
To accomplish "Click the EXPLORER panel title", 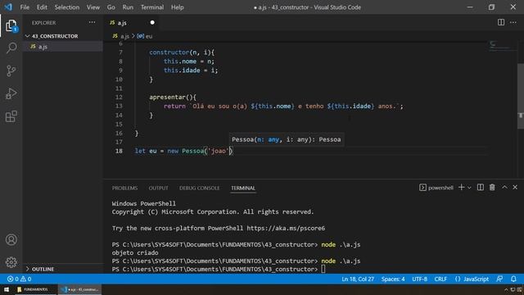I will [x=43, y=23].
